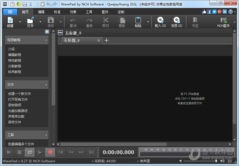Open the 单声道 channel dropdown

tap(143, 161)
